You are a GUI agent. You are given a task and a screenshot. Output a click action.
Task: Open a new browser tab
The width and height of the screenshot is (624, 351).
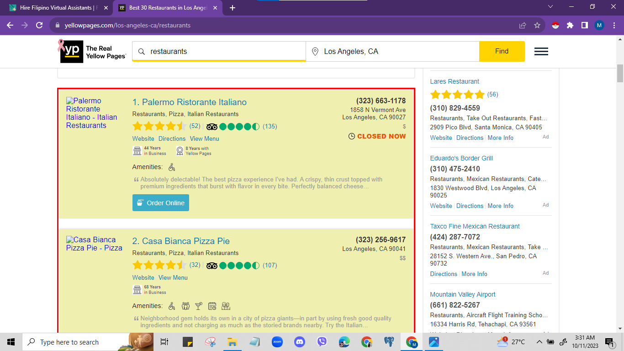[x=233, y=8]
